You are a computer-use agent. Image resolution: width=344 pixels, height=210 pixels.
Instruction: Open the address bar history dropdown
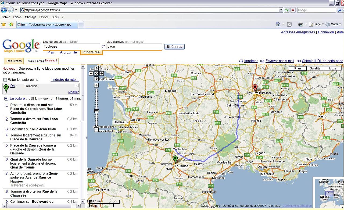[281, 10]
